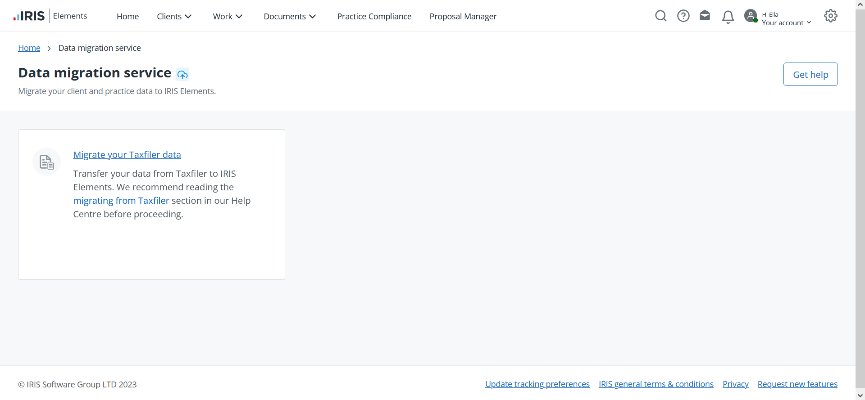Click the Data migration service breadcrumb text
865x400 pixels.
click(x=100, y=48)
